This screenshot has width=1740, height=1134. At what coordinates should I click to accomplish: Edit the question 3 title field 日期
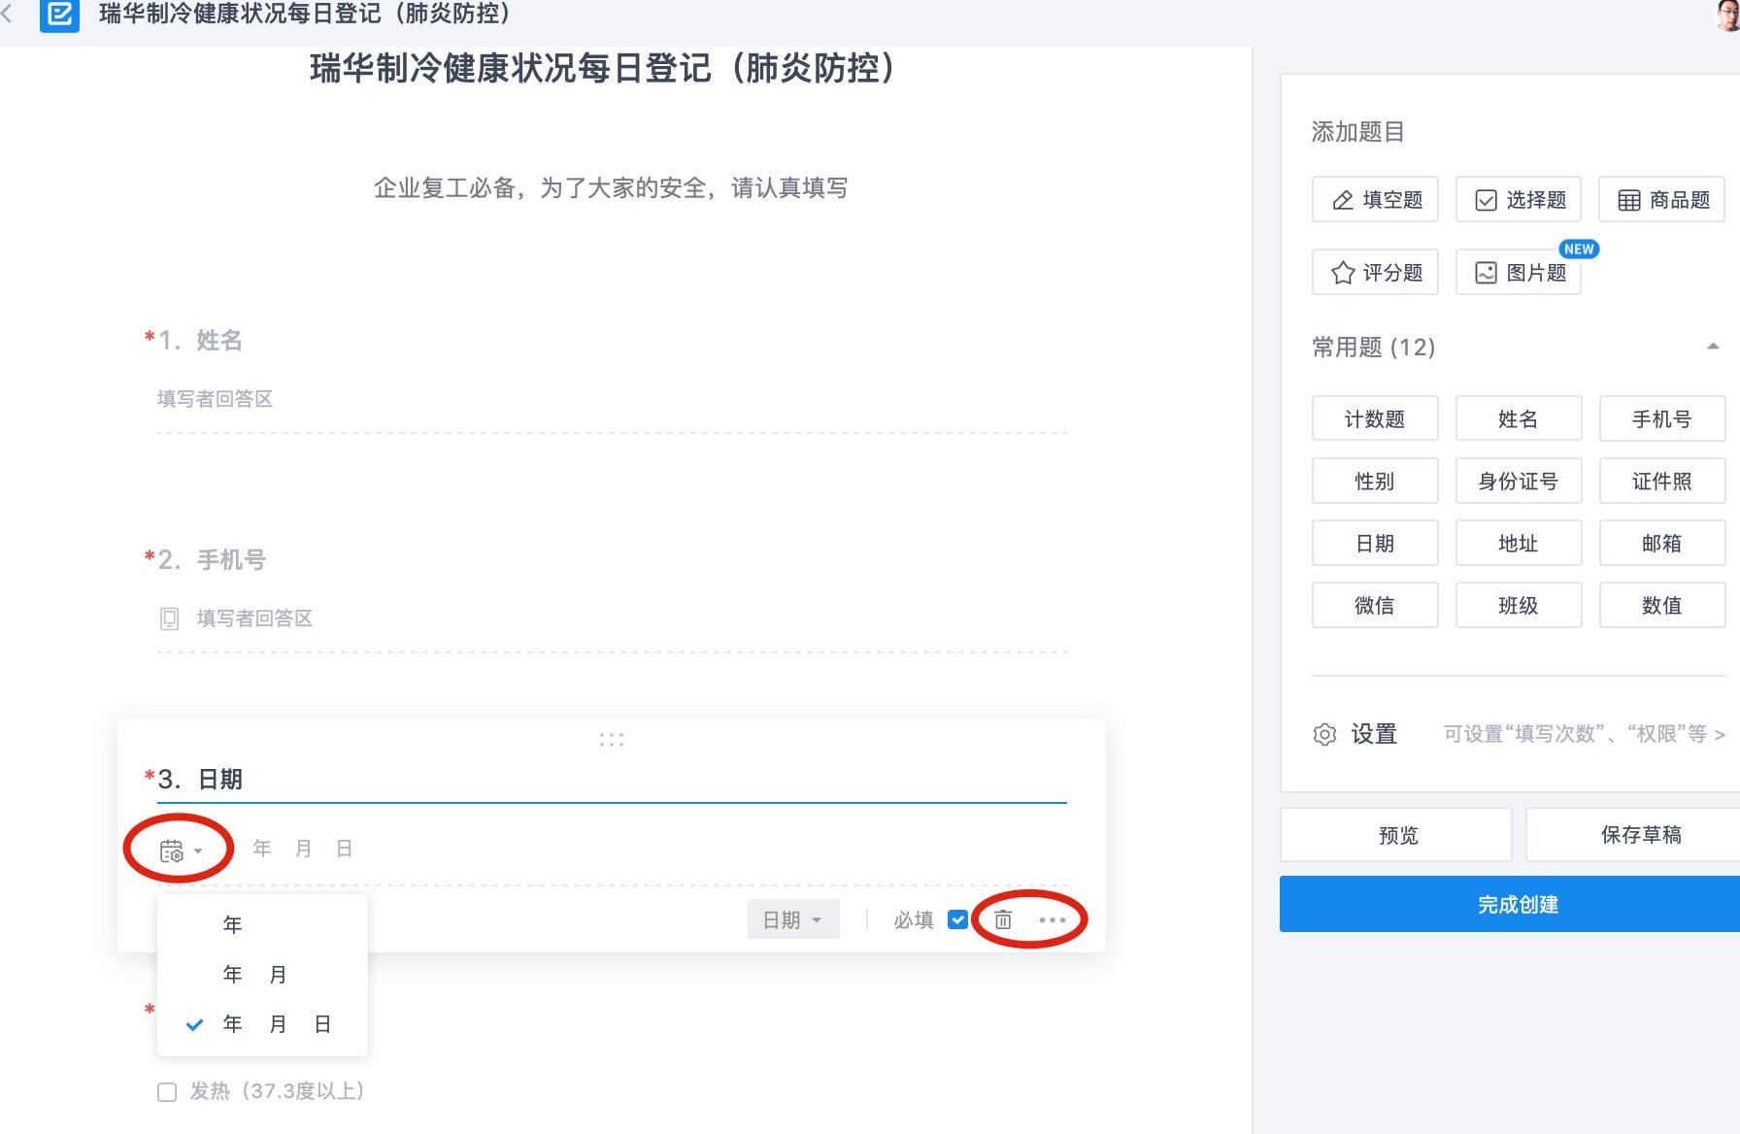pyautogui.click(x=612, y=780)
